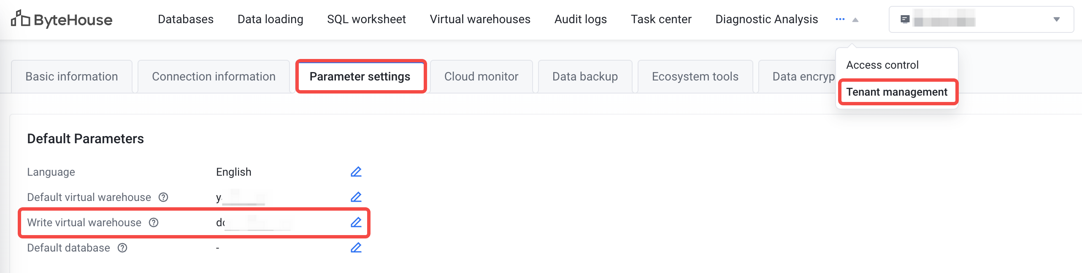This screenshot has height=273, width=1082.
Task: Click the ByteHouse logo
Action: tap(62, 19)
